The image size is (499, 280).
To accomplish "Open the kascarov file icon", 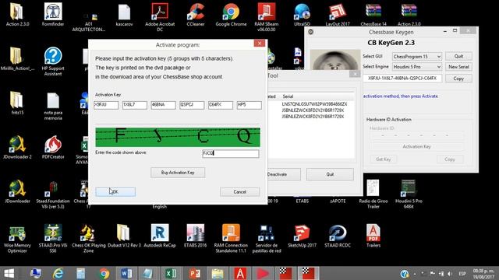I will [x=124, y=15].
